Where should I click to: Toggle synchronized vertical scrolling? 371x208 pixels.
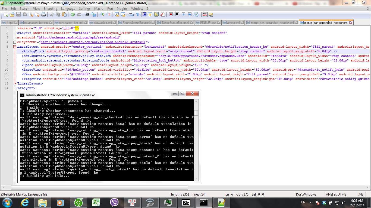117,14
